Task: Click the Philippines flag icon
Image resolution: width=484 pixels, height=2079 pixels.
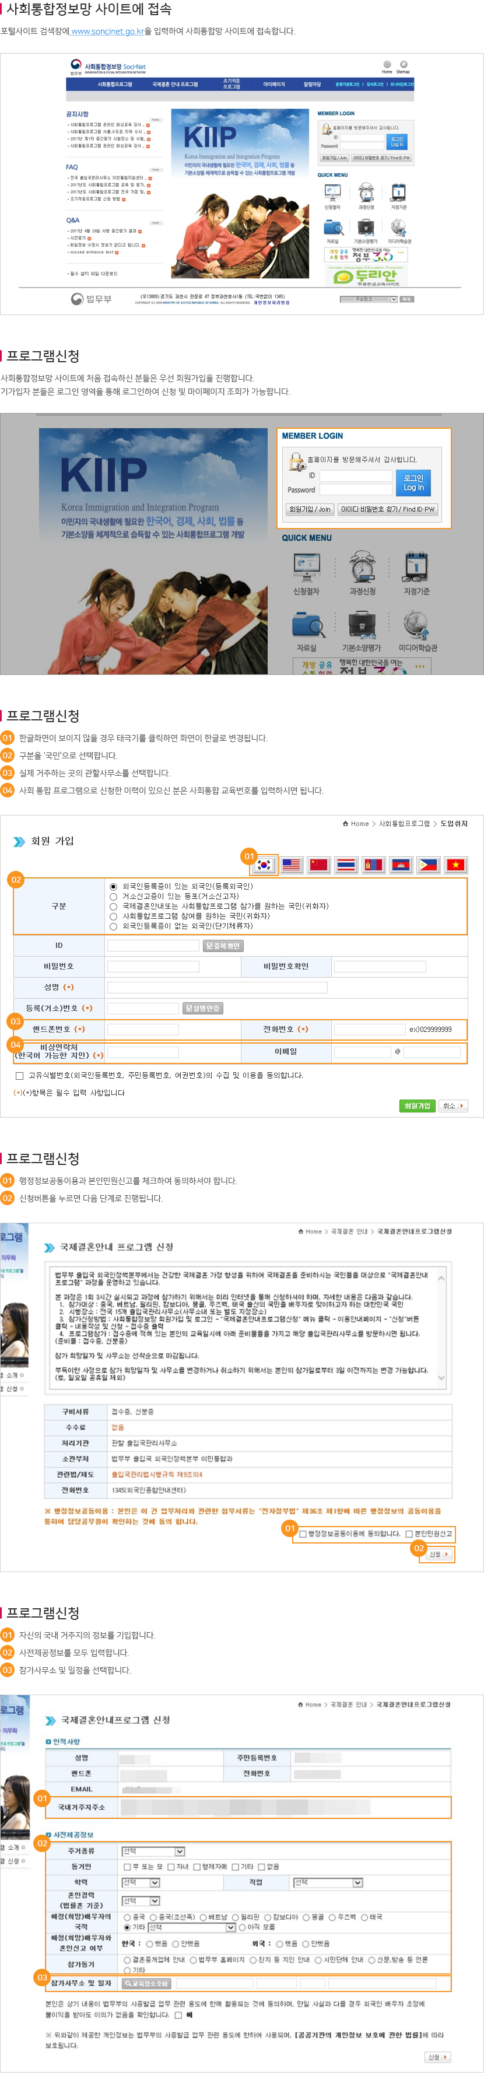Action: point(429,864)
